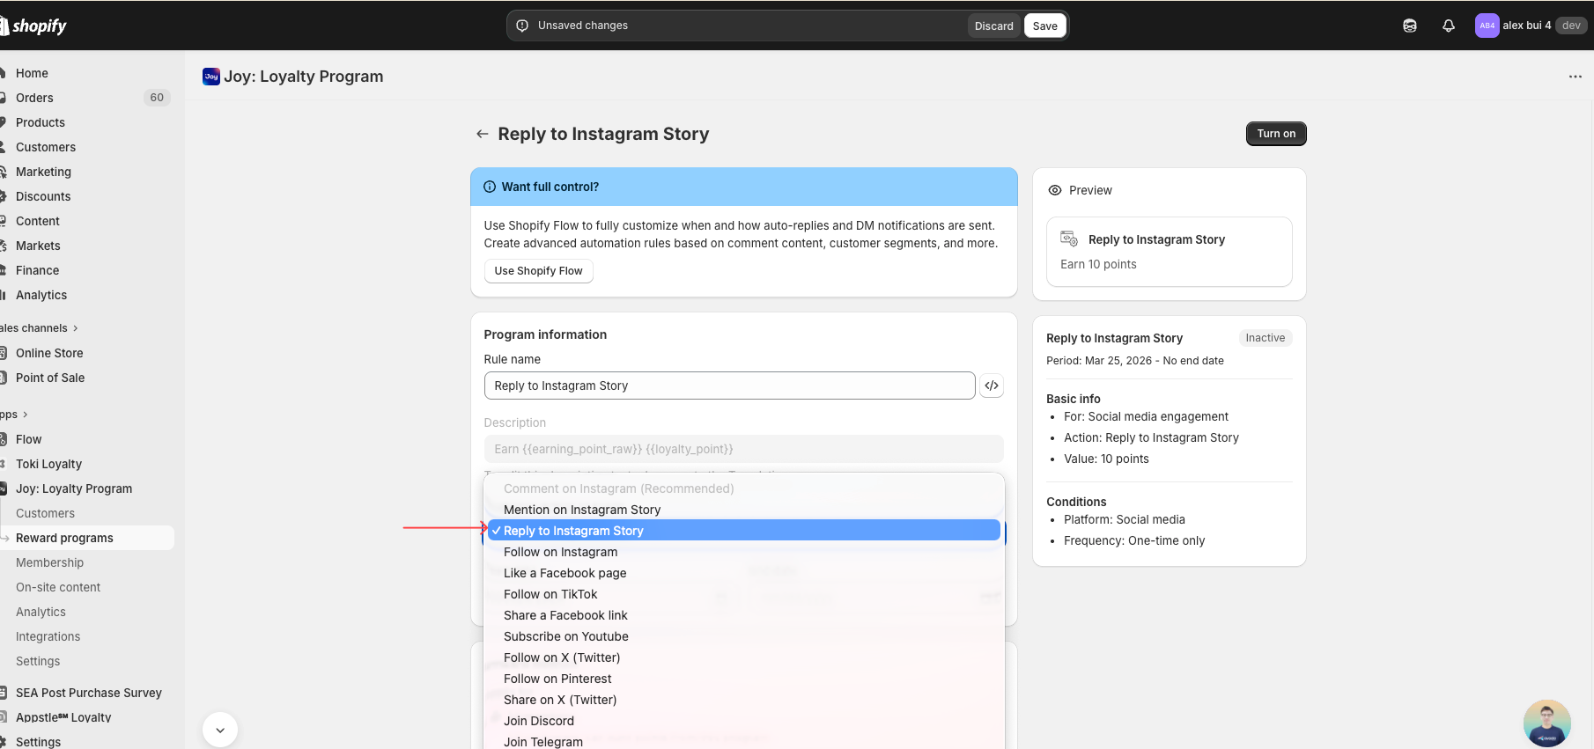Click the Shopify logo

35,26
